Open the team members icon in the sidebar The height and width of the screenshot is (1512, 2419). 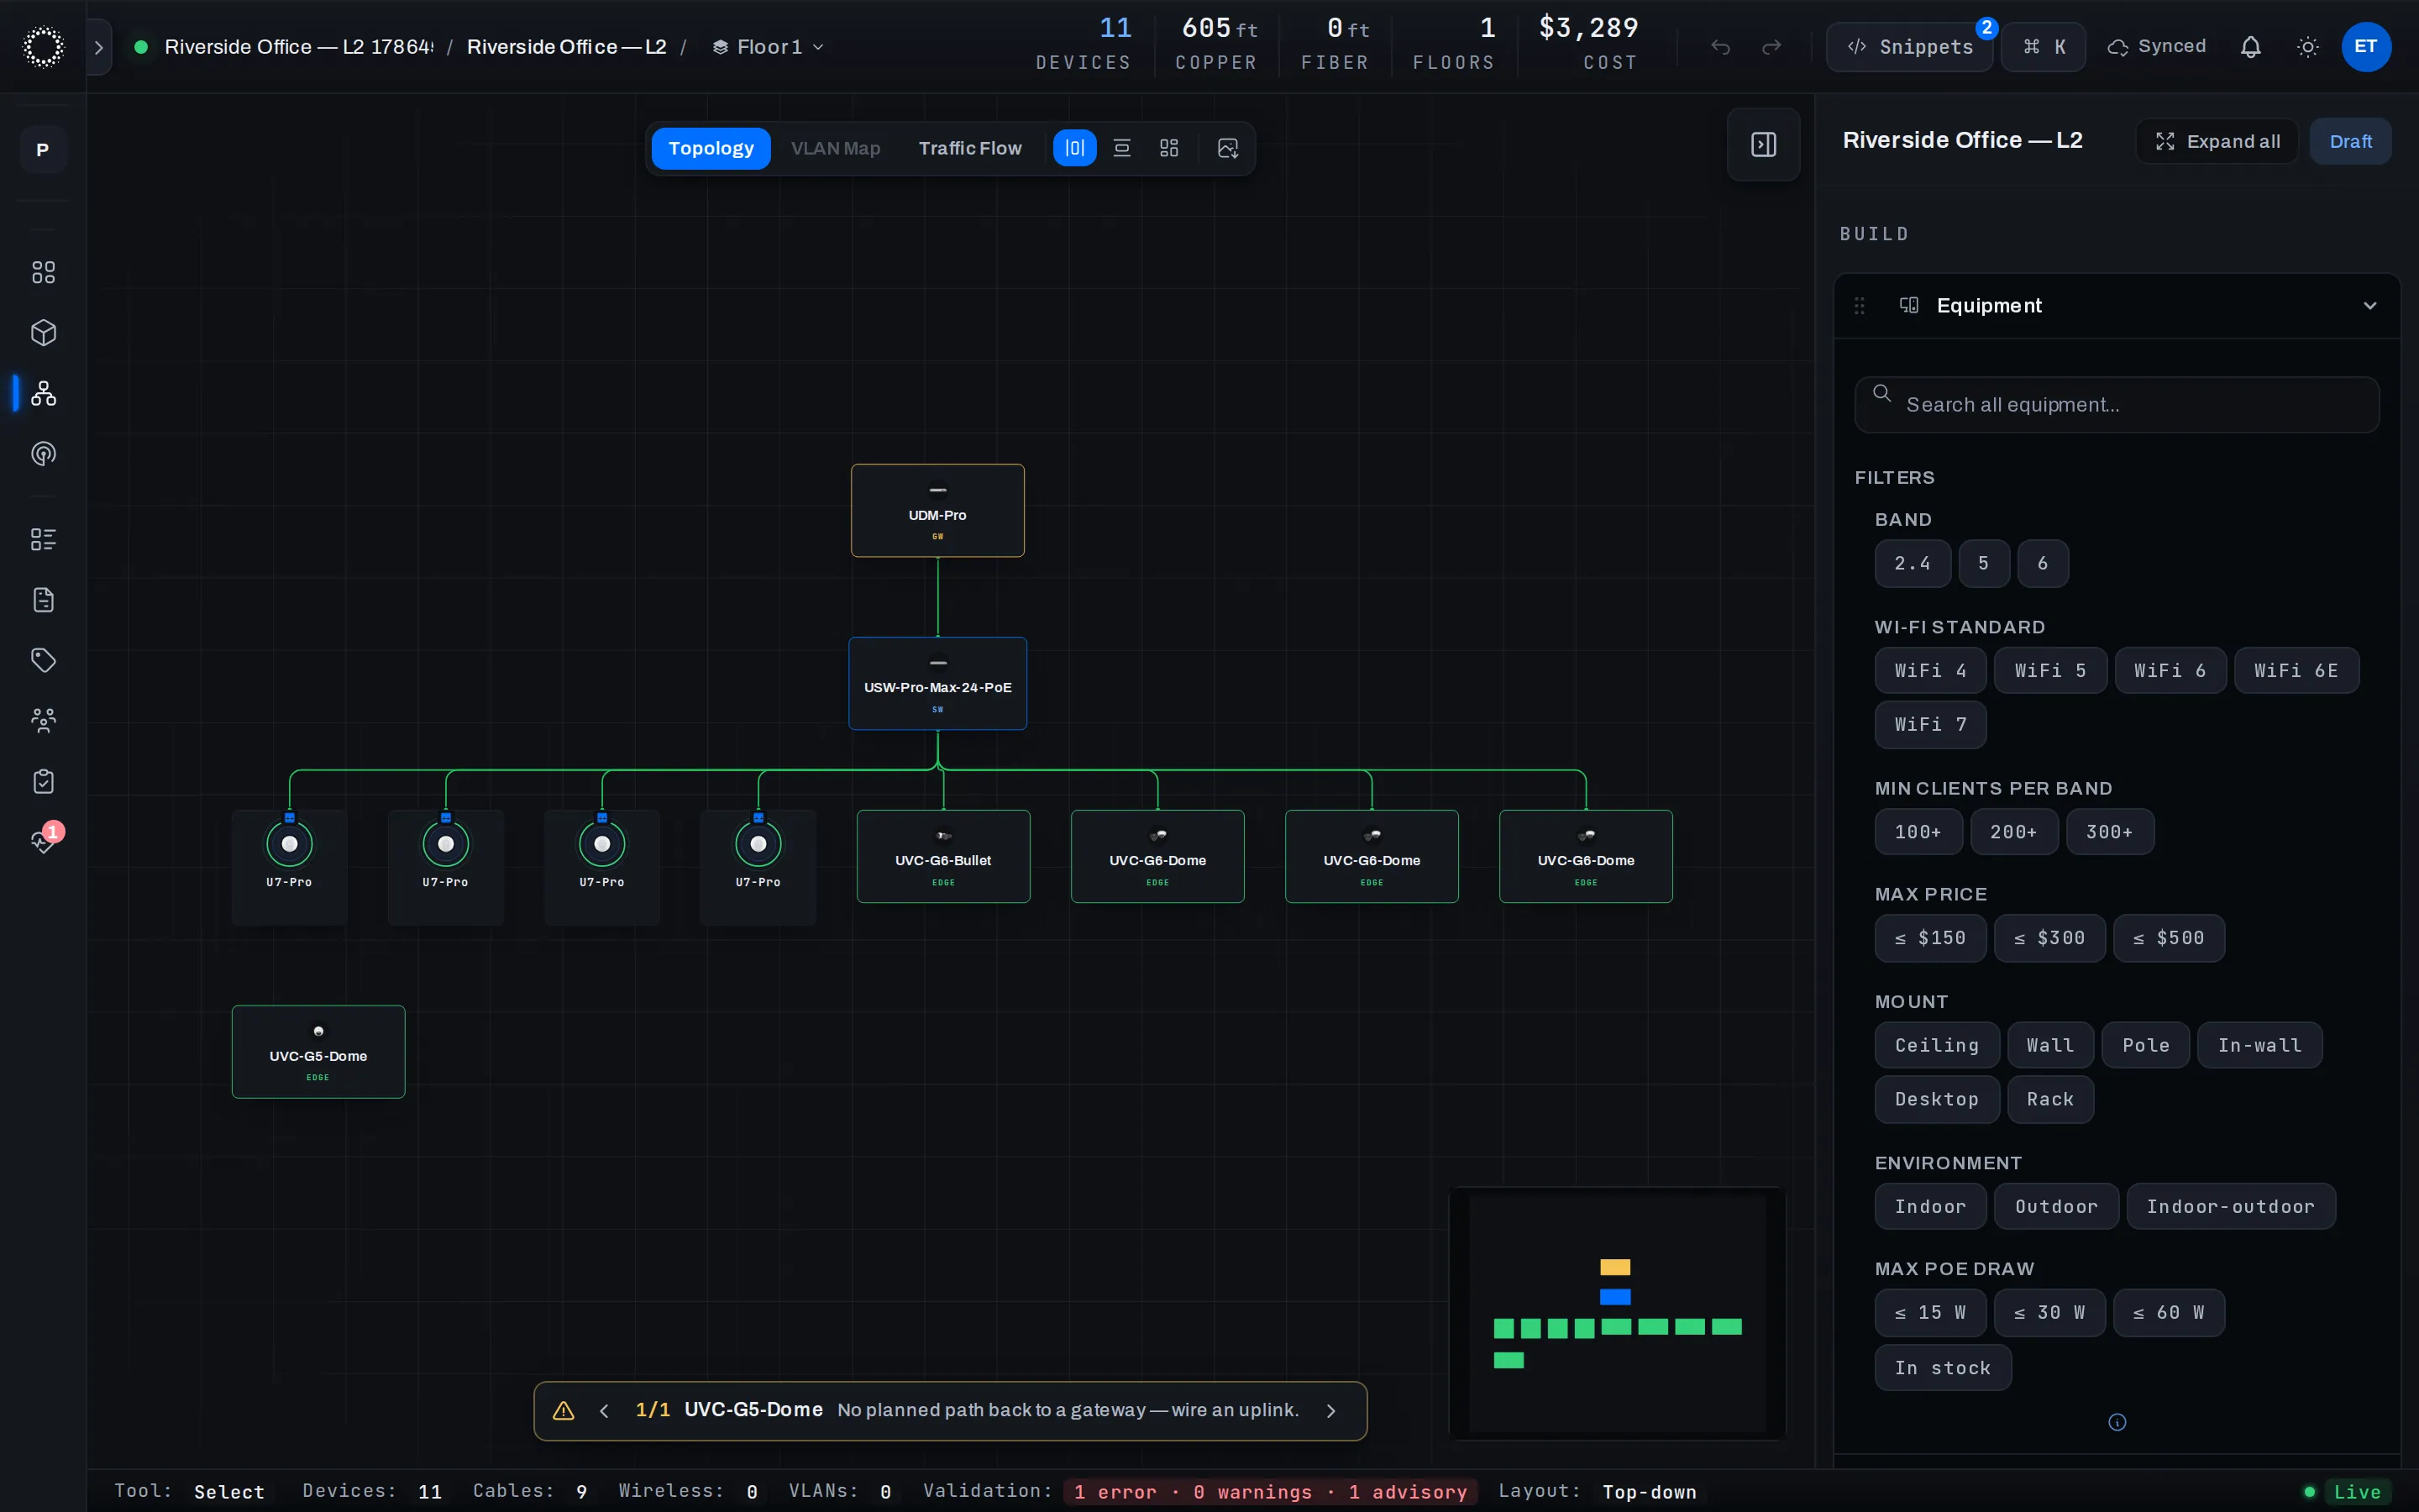(x=43, y=720)
